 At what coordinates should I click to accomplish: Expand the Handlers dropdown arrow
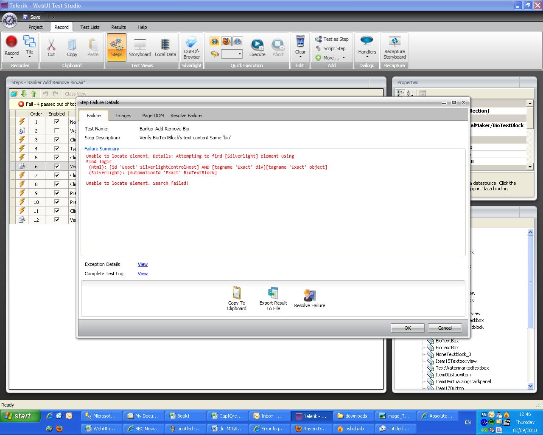click(367, 57)
